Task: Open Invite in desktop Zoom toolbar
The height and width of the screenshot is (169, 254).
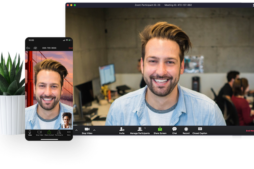Action: [x=122, y=131]
